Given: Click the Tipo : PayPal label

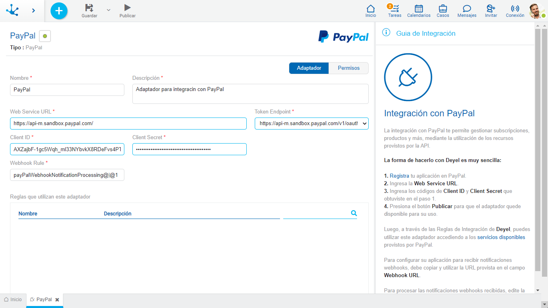Looking at the screenshot, I should [x=26, y=47].
